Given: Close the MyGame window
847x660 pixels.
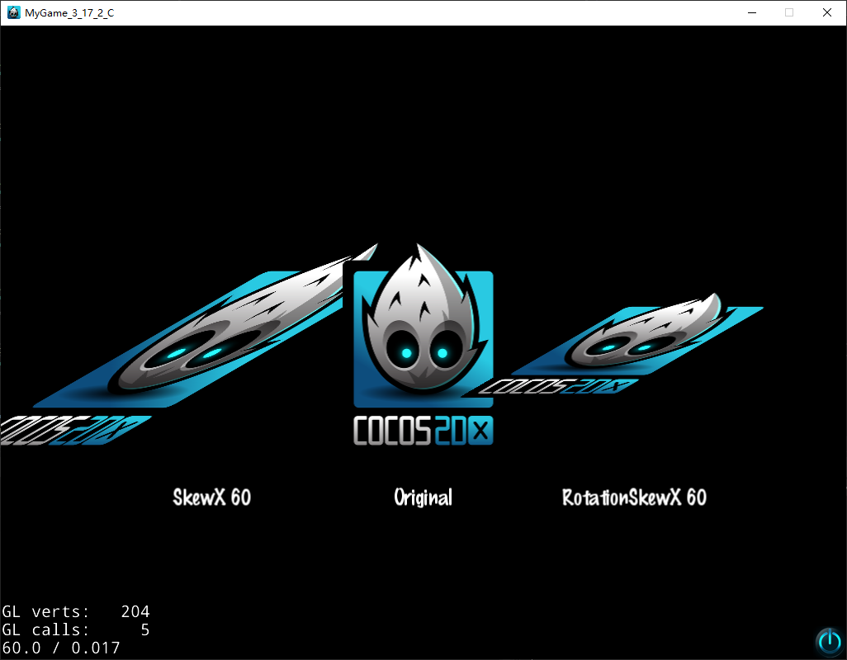Looking at the screenshot, I should [x=827, y=12].
